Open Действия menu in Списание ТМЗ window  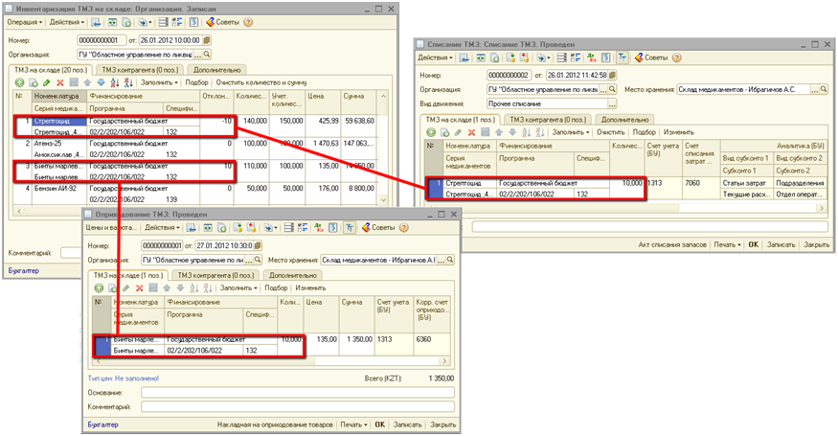pos(435,57)
